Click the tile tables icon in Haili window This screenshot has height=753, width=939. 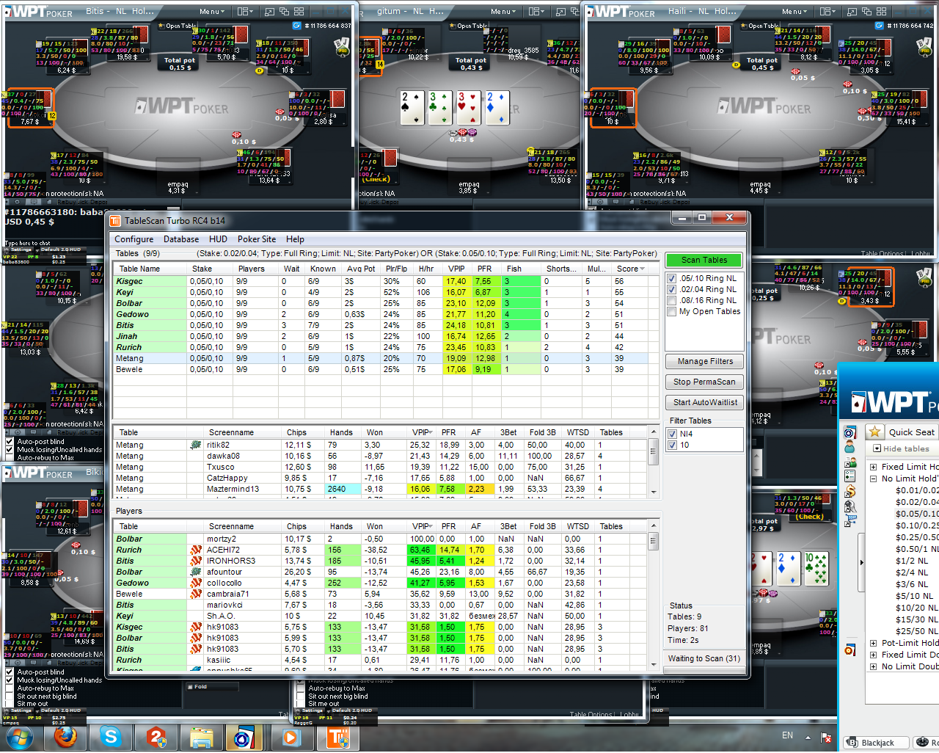click(x=881, y=12)
